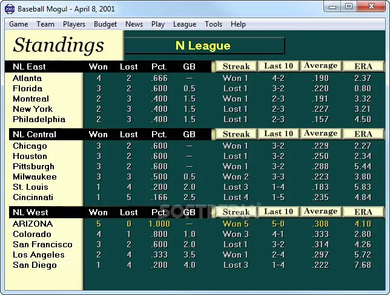Open the Team menu
Viewport: 390px width, 295px height.
[45, 24]
